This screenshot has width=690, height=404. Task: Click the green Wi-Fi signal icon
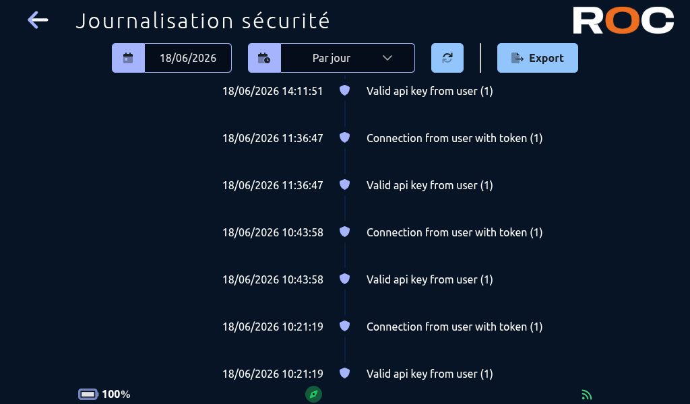(x=587, y=395)
